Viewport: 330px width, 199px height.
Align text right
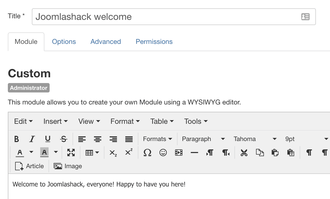point(113,139)
